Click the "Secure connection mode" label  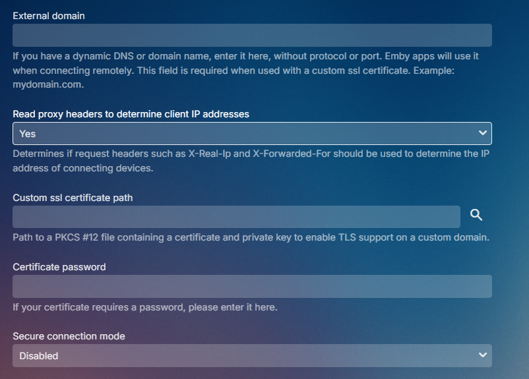coord(69,336)
